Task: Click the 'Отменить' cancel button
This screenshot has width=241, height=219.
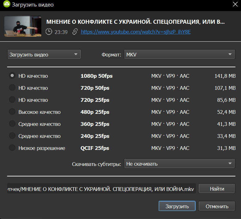Action: pyautogui.click(x=216, y=206)
